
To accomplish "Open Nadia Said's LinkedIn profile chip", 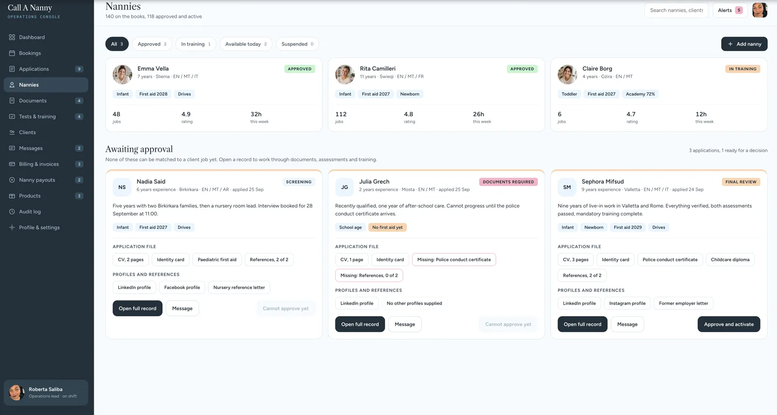I will [135, 287].
